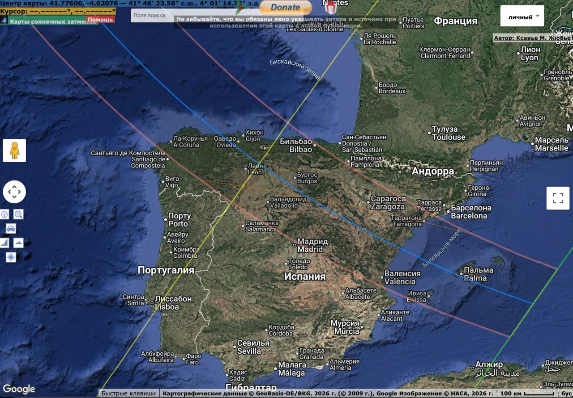The width and height of the screenshot is (573, 398).
Task: Click the Granada city label
Action: pyautogui.click(x=311, y=354)
